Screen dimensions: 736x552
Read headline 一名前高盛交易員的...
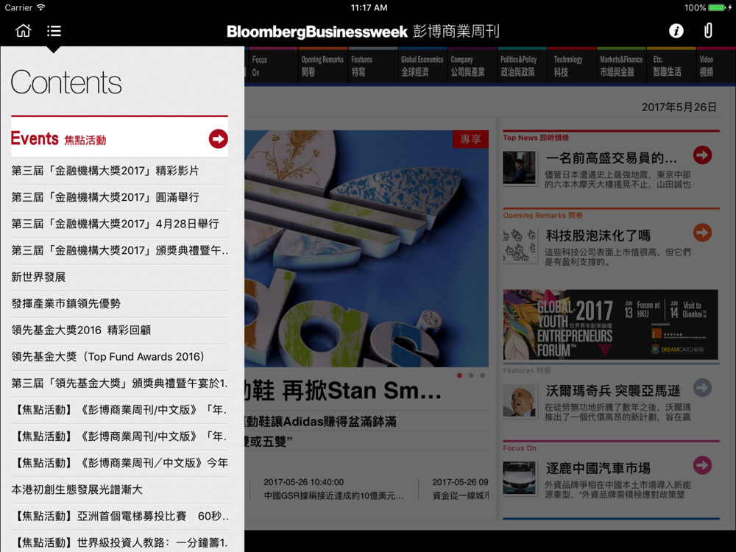612,158
